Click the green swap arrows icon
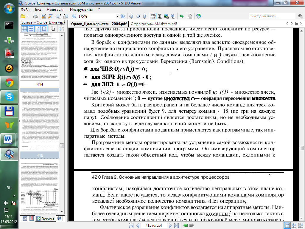Screen dimensions: 305x229 pos(181,16)
